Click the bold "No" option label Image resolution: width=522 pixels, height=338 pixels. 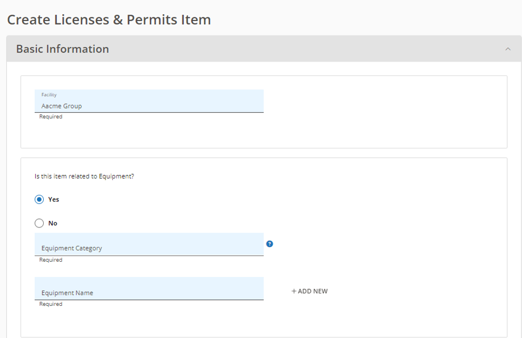[x=53, y=223]
